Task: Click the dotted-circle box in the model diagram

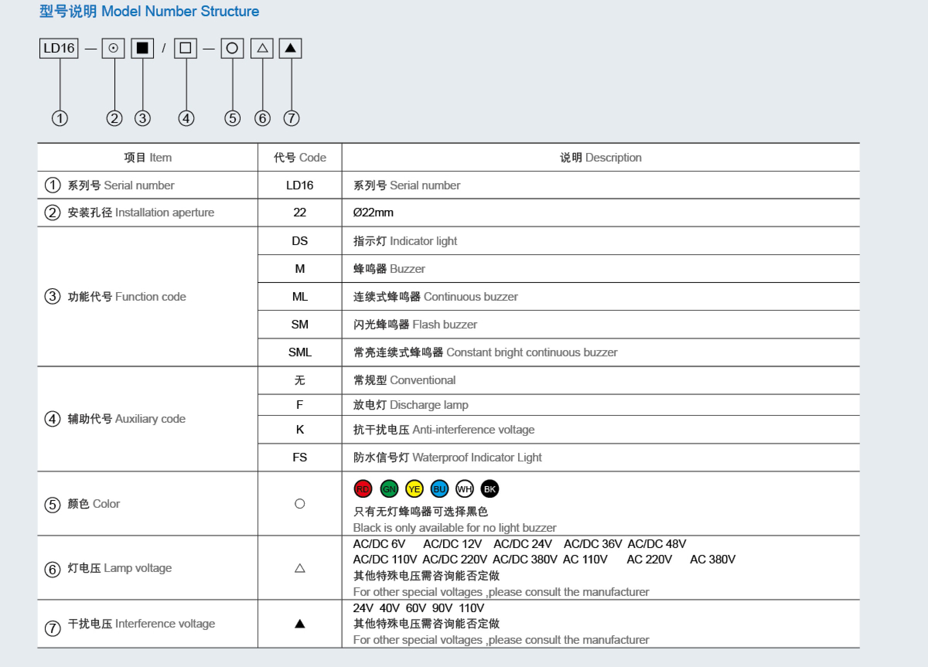Action: [113, 48]
